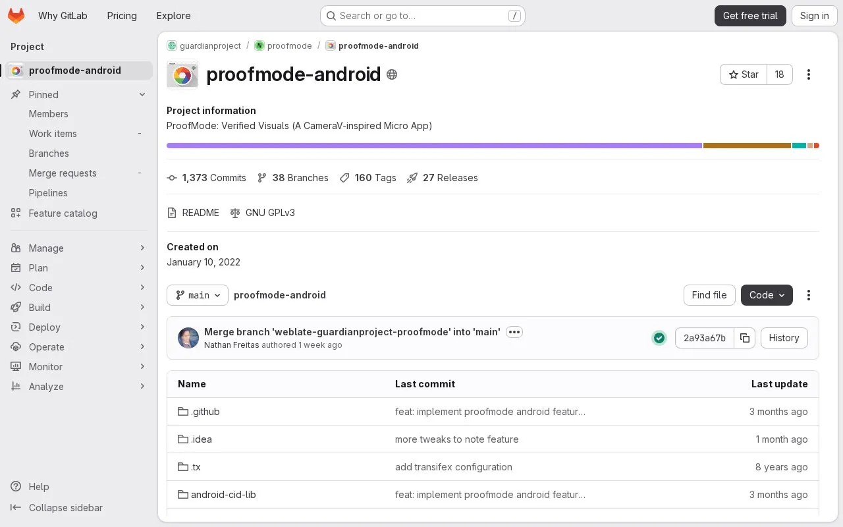This screenshot has height=527, width=843.
Task: View the 1,373 Commits link
Action: (207, 178)
